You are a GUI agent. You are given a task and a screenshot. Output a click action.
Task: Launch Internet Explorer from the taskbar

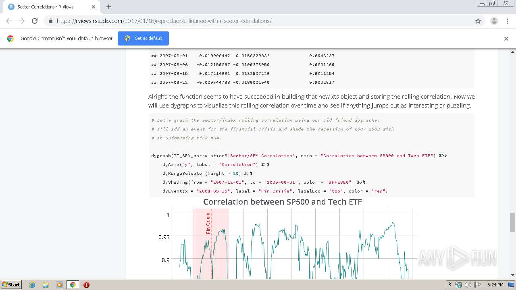[32, 285]
